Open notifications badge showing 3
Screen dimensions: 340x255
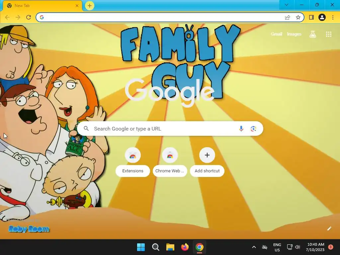click(331, 247)
